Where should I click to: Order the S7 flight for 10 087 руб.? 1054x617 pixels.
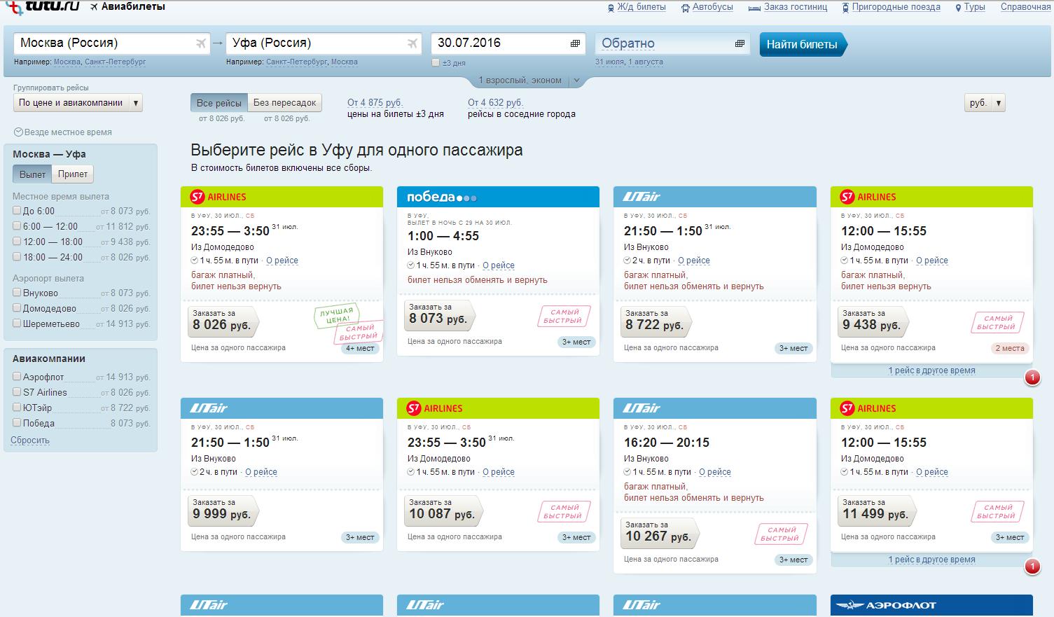tap(443, 510)
